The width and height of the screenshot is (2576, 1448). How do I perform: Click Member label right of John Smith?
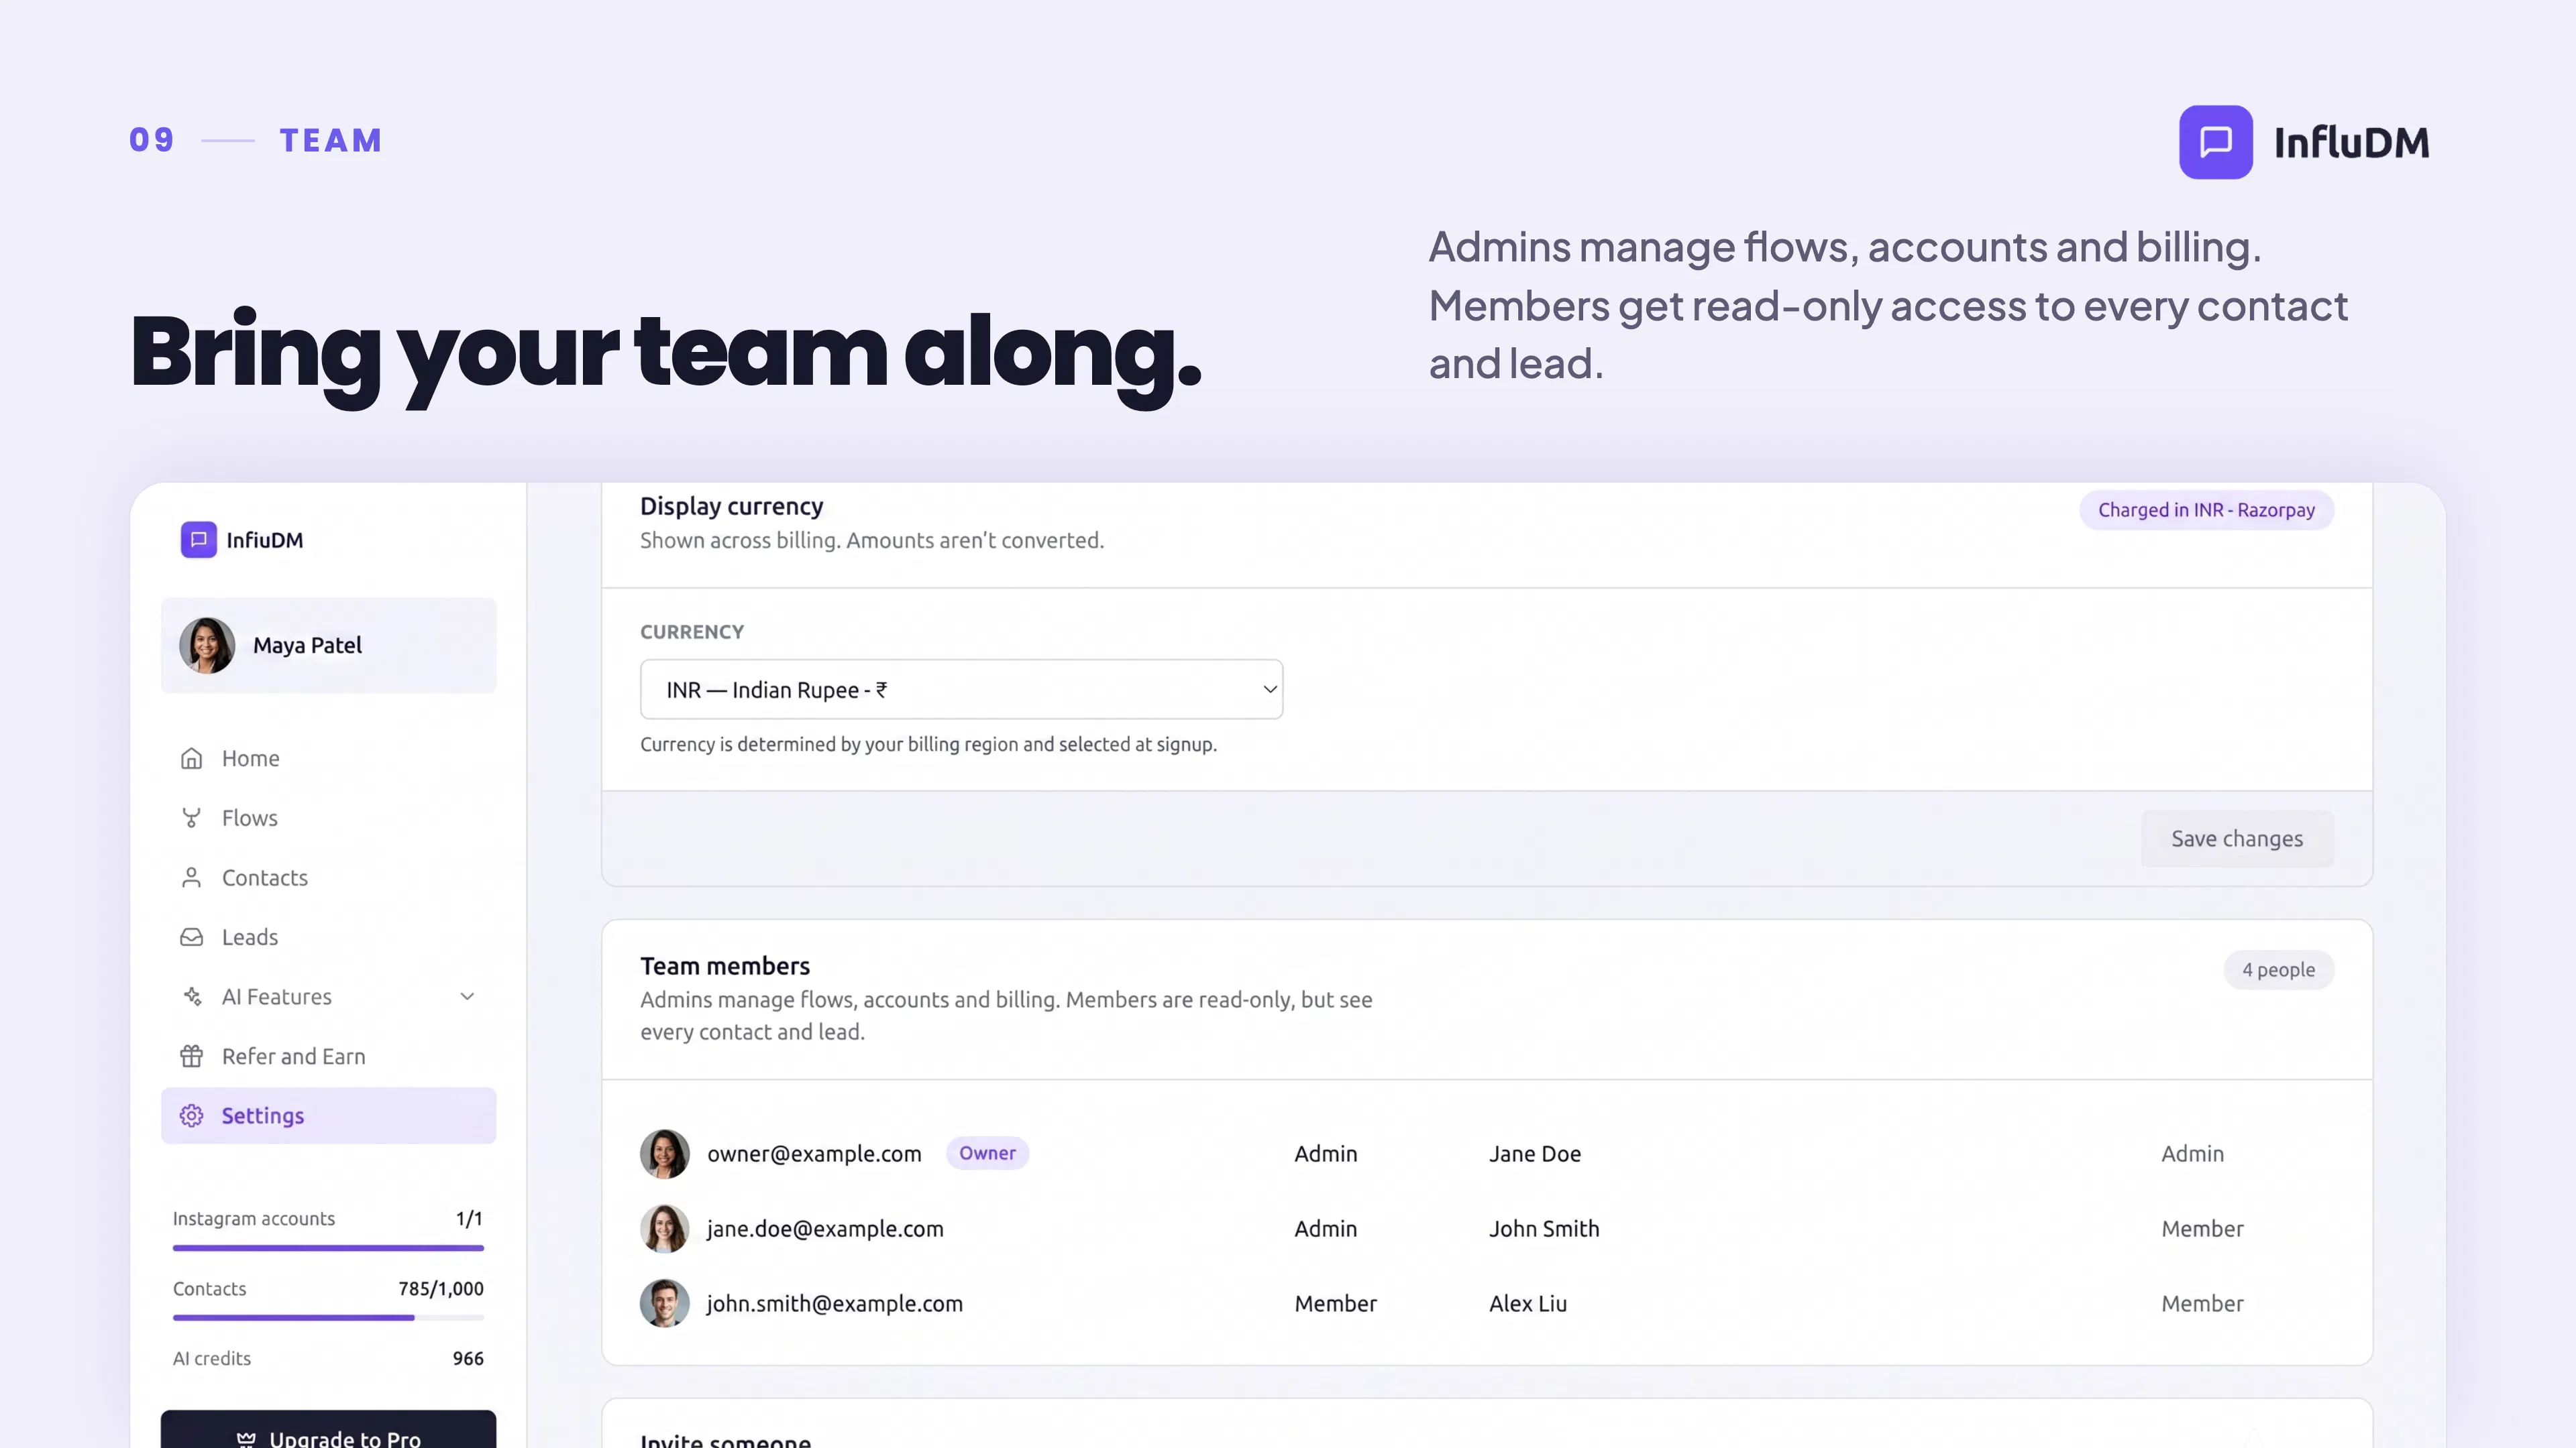[x=2202, y=1229]
